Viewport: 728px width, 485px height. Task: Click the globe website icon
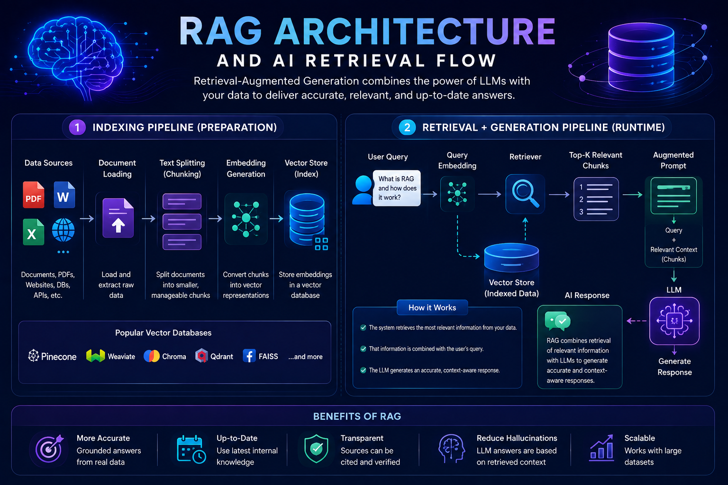(64, 230)
